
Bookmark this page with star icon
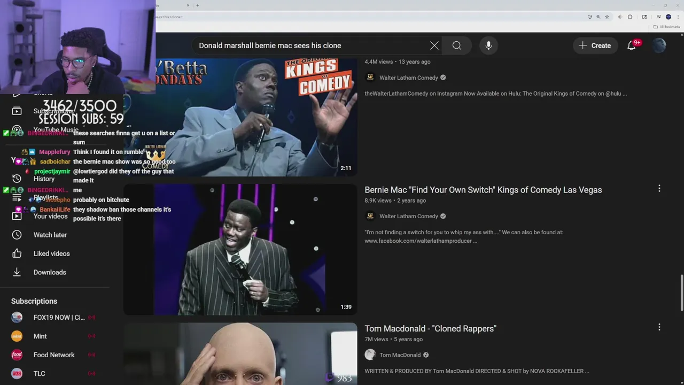607,17
